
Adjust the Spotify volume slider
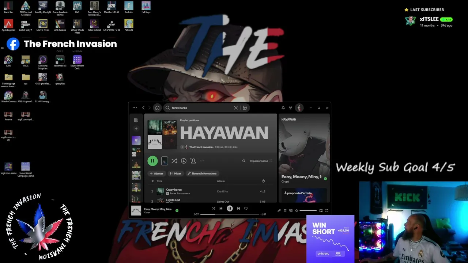308,210
